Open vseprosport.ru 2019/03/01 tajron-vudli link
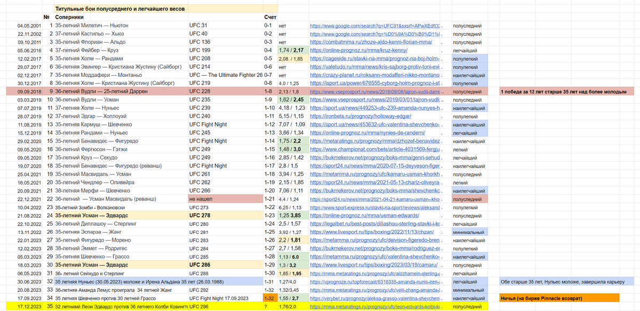Viewport: 640px width, 311px height. 374,100
